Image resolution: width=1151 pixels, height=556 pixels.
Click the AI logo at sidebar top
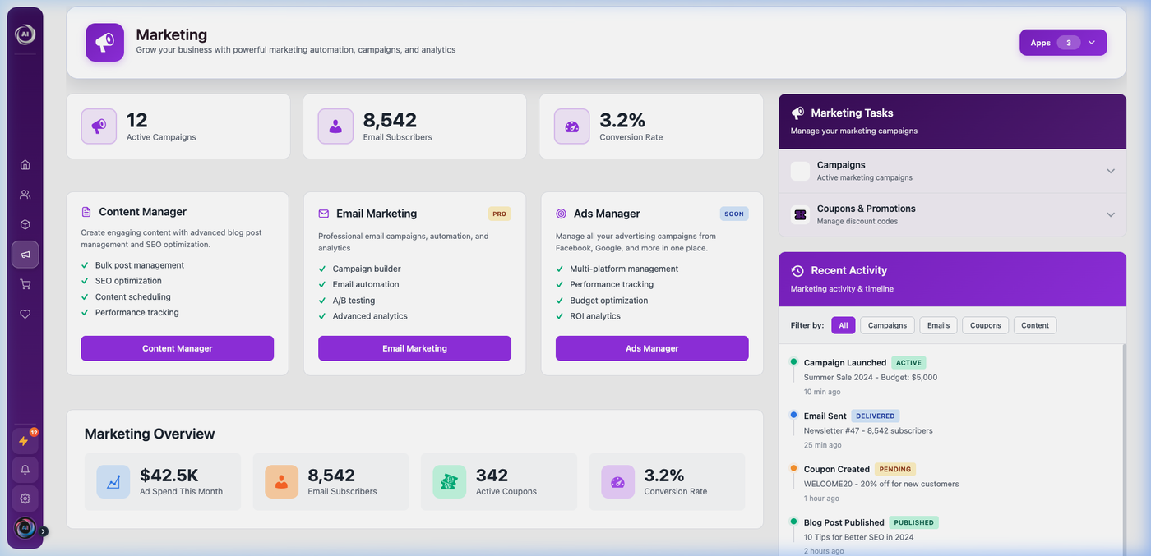pyautogui.click(x=25, y=34)
